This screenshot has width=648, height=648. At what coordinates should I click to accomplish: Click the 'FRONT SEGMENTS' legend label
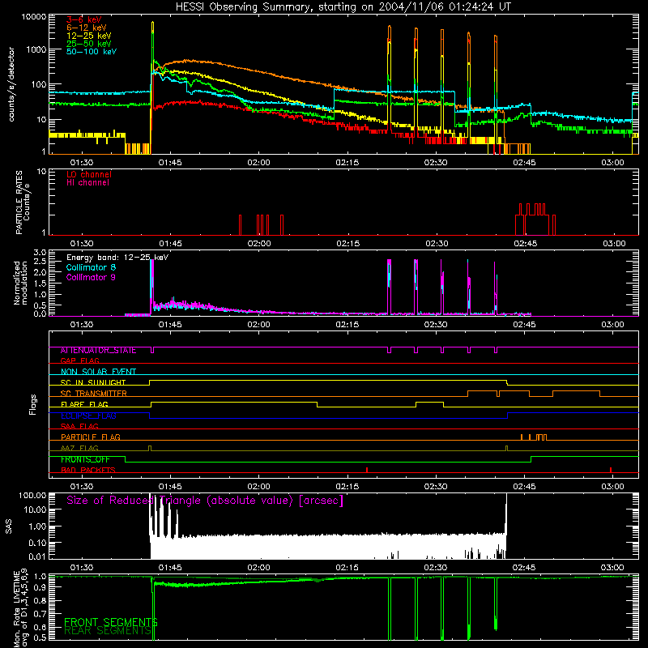click(x=111, y=622)
